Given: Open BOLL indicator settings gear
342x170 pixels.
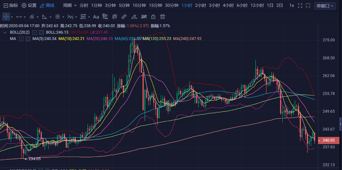Looking at the screenshot, I should point(35,33).
